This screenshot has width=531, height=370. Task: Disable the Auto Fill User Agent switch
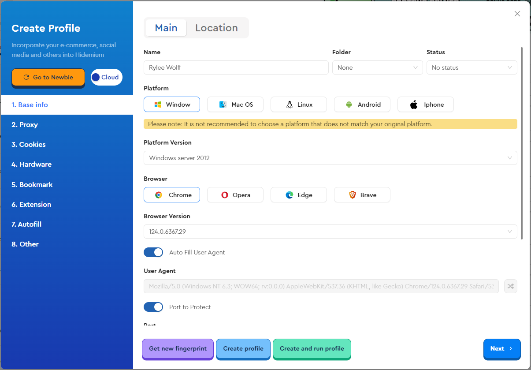pyautogui.click(x=153, y=252)
